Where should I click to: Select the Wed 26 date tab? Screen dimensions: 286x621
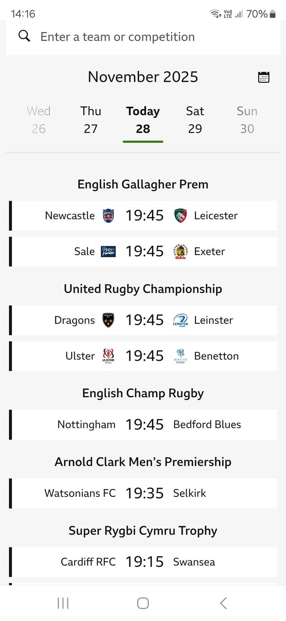click(x=39, y=120)
